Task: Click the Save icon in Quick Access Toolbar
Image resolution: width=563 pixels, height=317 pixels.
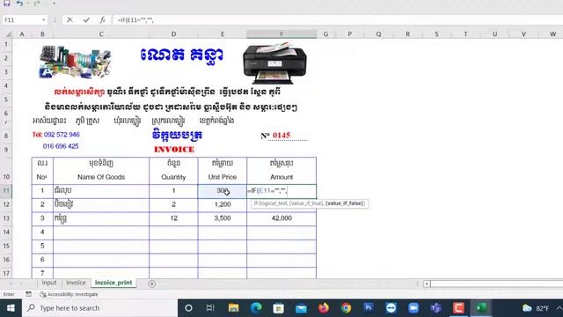Action: pyautogui.click(x=6, y=4)
